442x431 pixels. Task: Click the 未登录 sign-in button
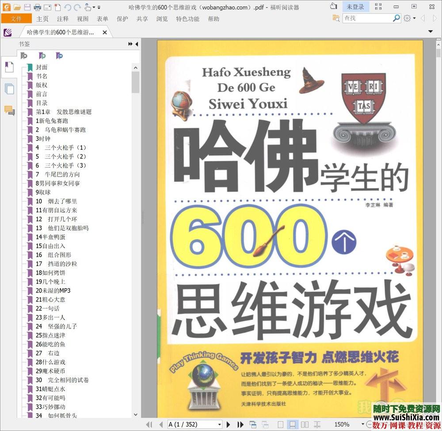coord(355,7)
